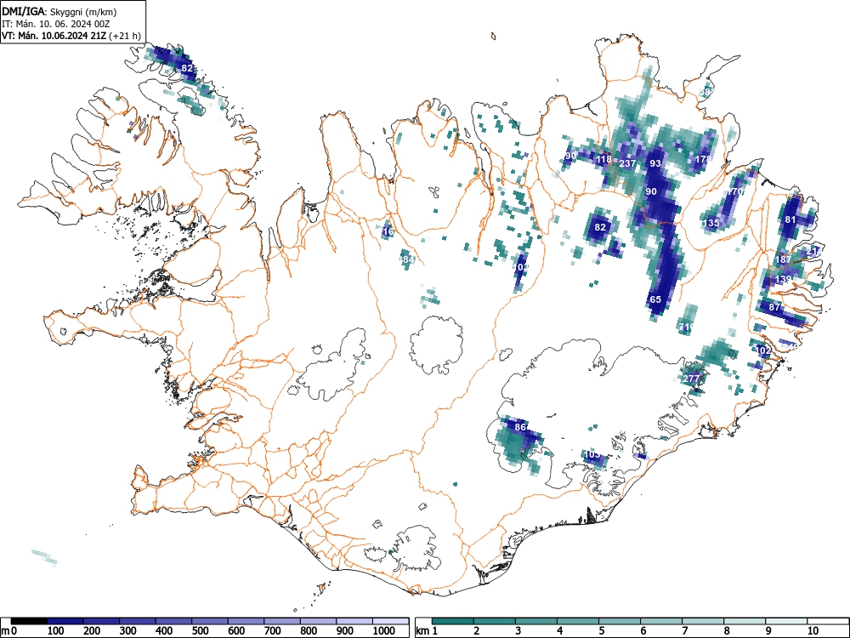Click the "93" visibility value on the map
The width and height of the screenshot is (850, 638).
click(x=655, y=162)
